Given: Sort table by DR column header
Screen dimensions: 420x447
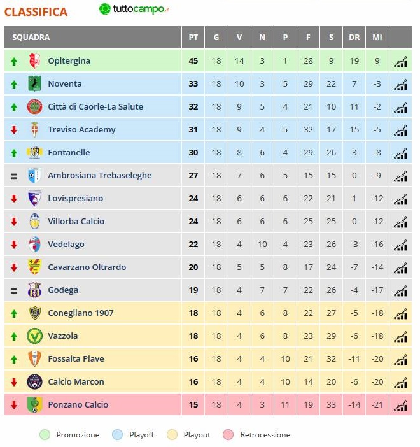Looking at the screenshot, I should pyautogui.click(x=354, y=38).
